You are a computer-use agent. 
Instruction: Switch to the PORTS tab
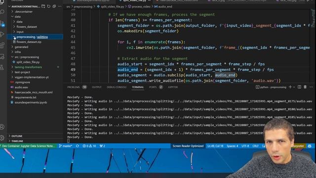pos(153,87)
